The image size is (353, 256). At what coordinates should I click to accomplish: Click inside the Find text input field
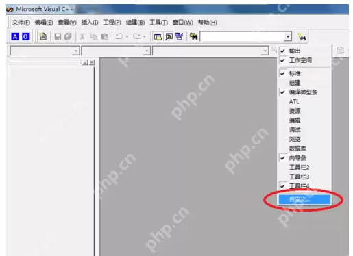242,36
